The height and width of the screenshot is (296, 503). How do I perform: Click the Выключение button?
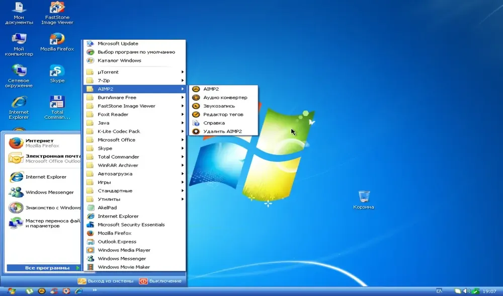pos(161,281)
